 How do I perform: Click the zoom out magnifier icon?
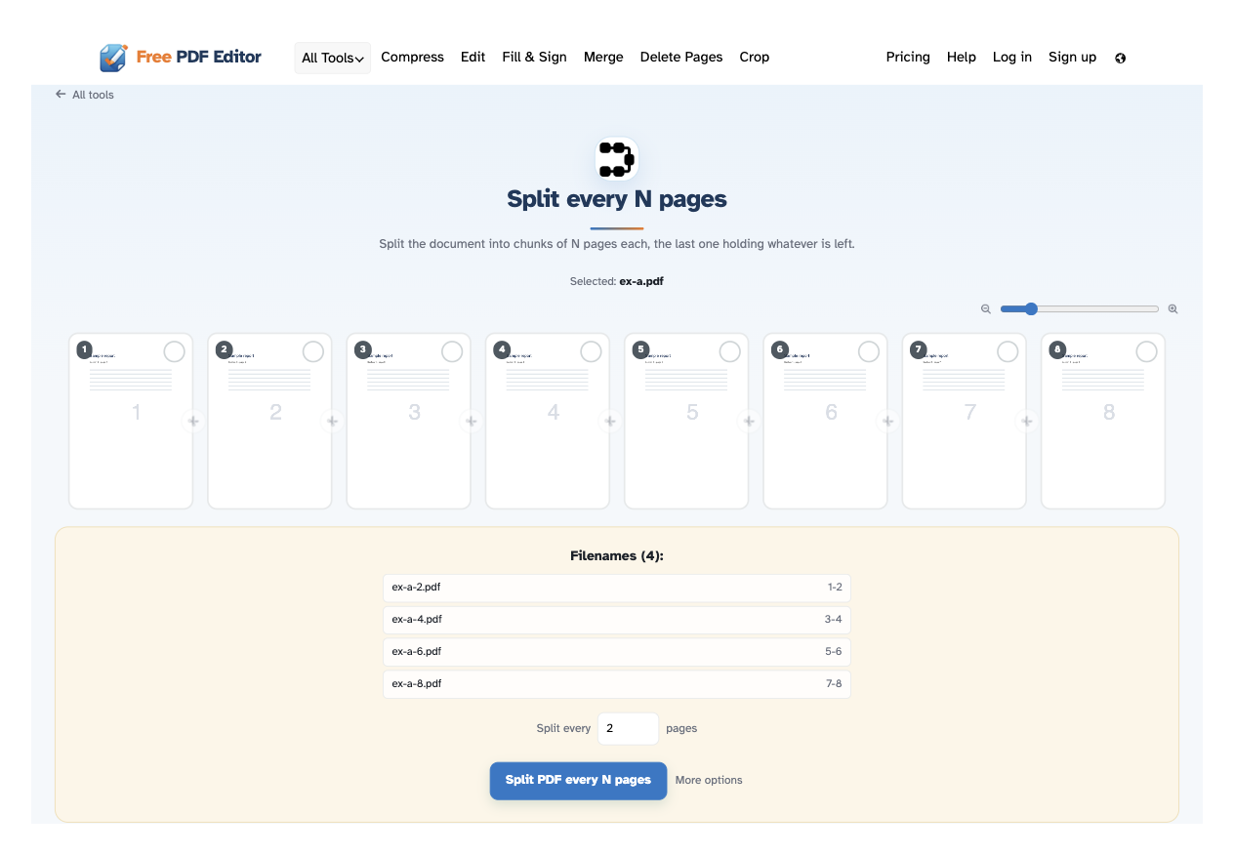click(986, 309)
